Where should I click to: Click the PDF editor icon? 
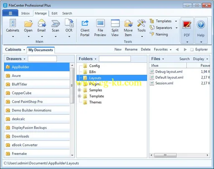tap(187, 25)
